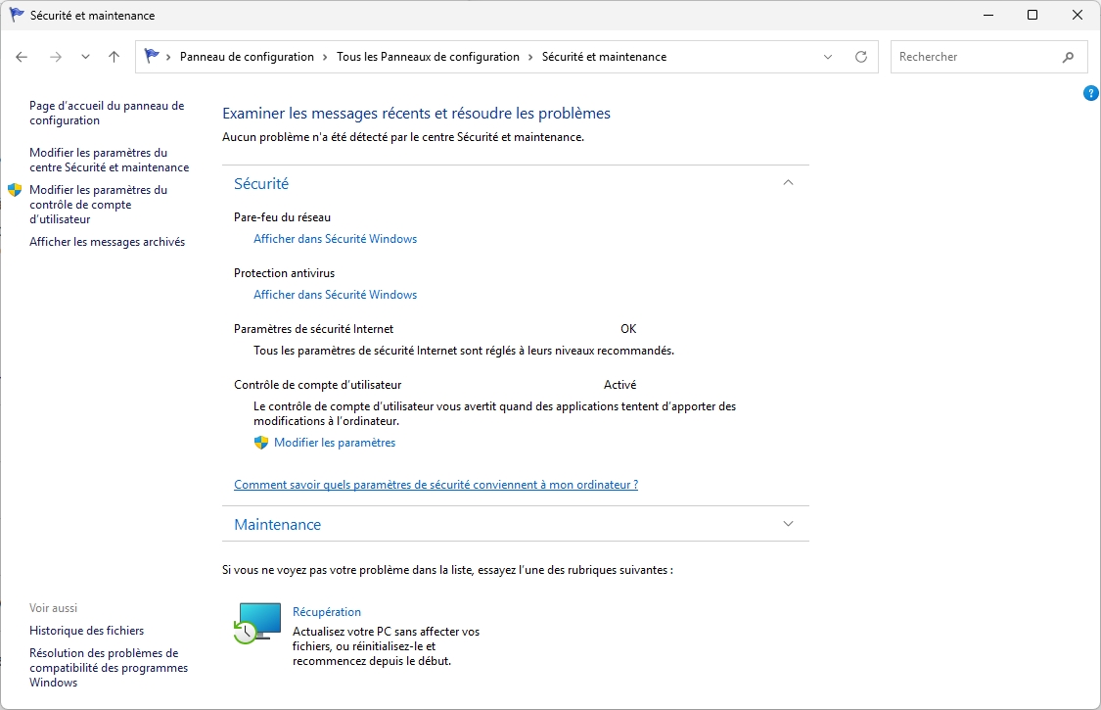The image size is (1101, 710).
Task: Click Contrôle de compte d'utilisateur label
Action: click(317, 385)
